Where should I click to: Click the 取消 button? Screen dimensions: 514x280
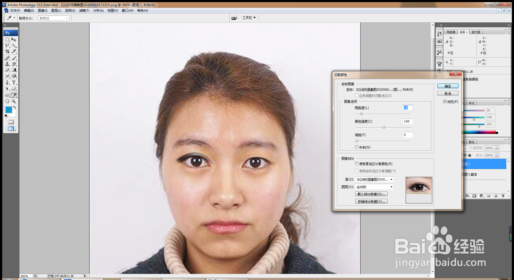pos(448,94)
